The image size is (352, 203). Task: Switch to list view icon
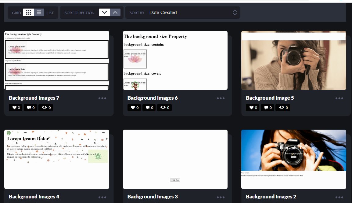pyautogui.click(x=39, y=12)
